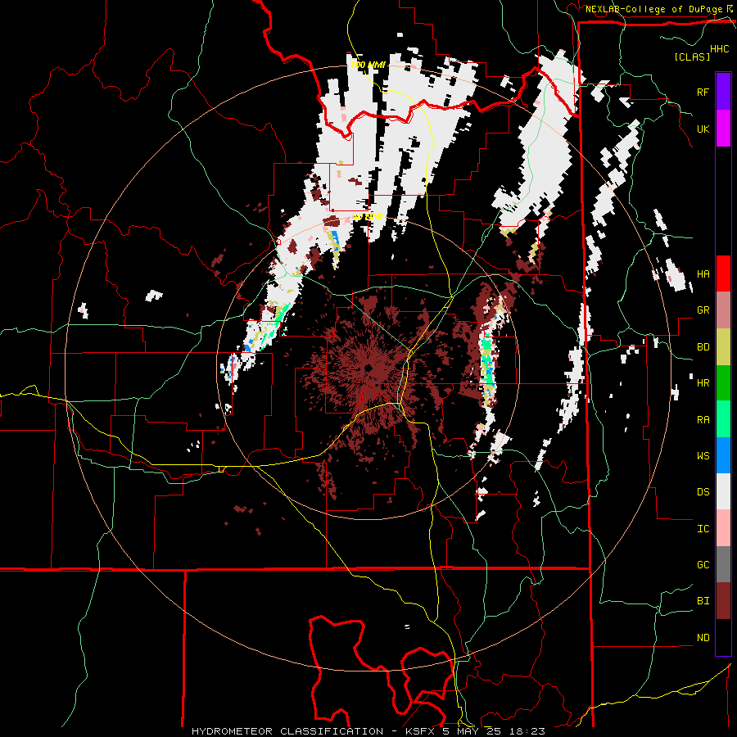Image resolution: width=737 pixels, height=737 pixels.
Task: Click the RF purple legend swatch
Action: 723,91
